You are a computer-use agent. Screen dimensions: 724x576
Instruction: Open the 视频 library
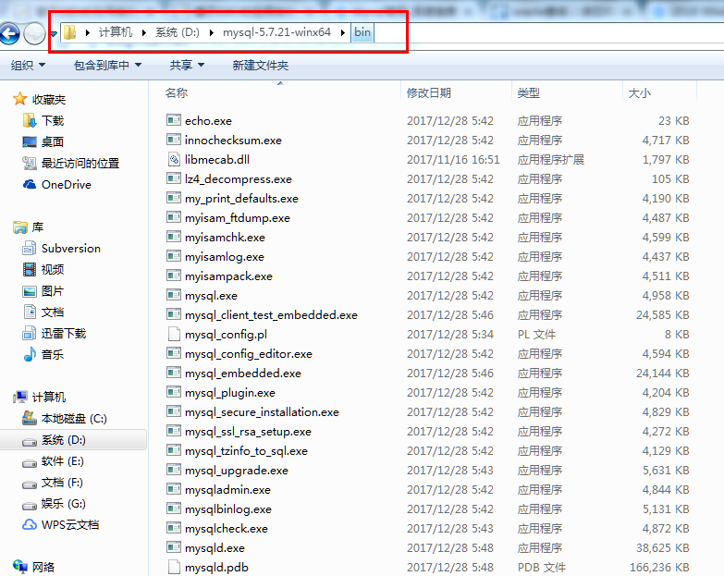click(43, 269)
